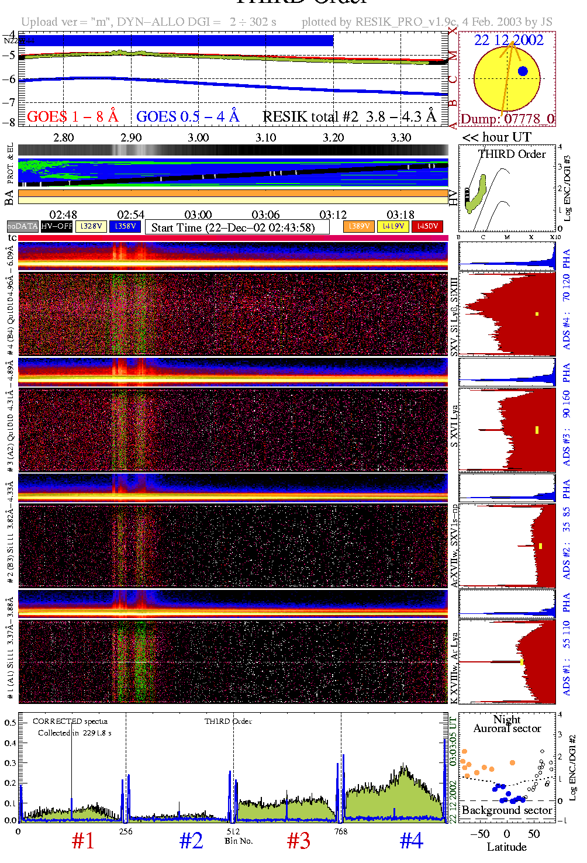Select the blue #4 channel label
Image resolution: width=587 pixels, height=863 pixels.
411,841
